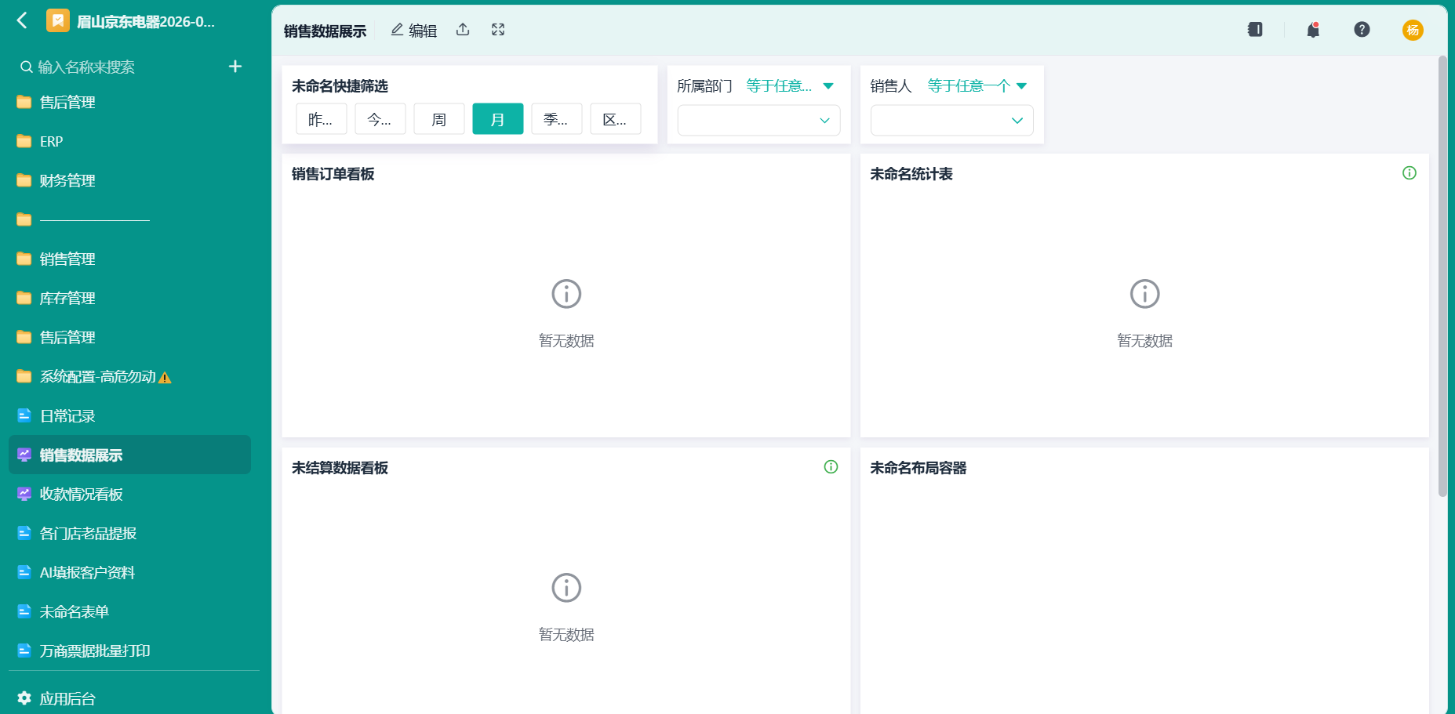This screenshot has height=714, width=1455.
Task: Open 万商票据批量打印 in sidebar
Action: coord(129,651)
